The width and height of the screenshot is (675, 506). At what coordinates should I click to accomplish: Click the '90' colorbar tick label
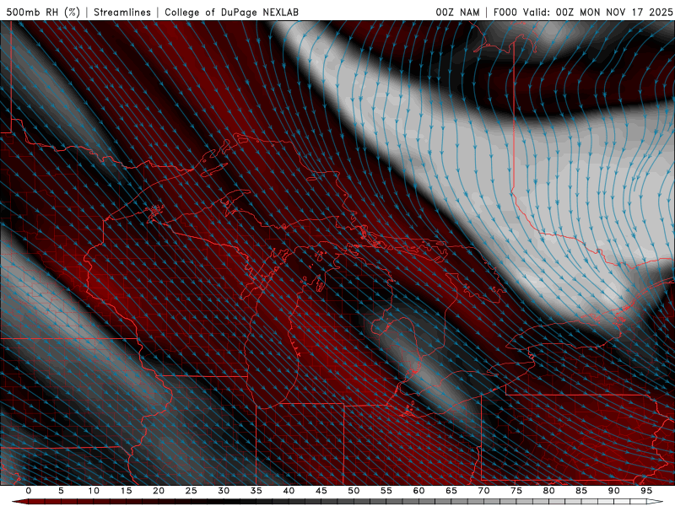[613, 491]
